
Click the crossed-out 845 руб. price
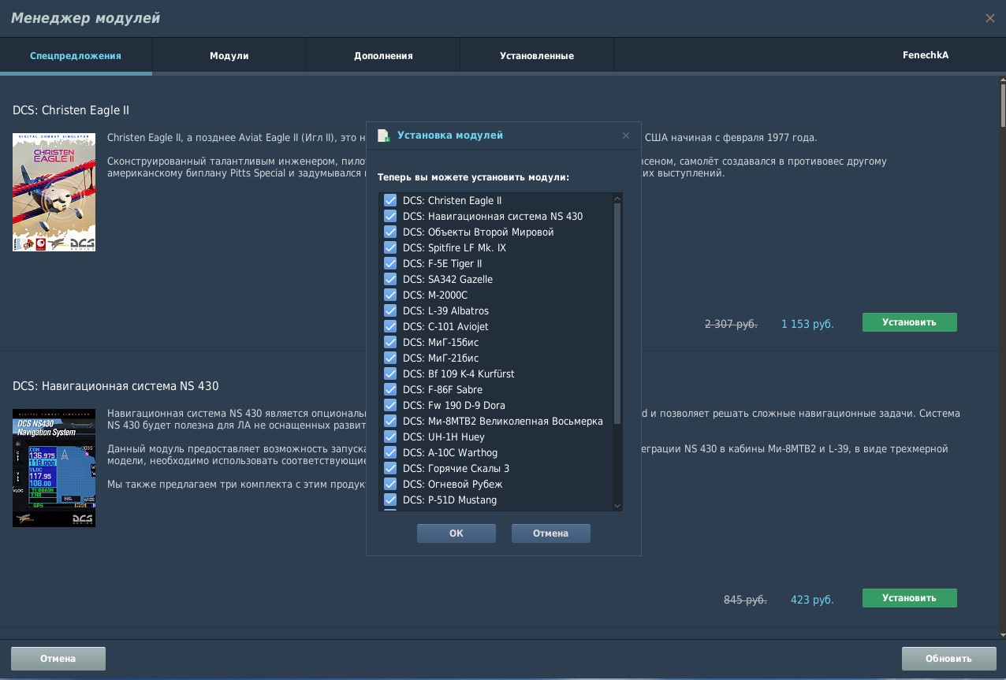[x=745, y=600]
